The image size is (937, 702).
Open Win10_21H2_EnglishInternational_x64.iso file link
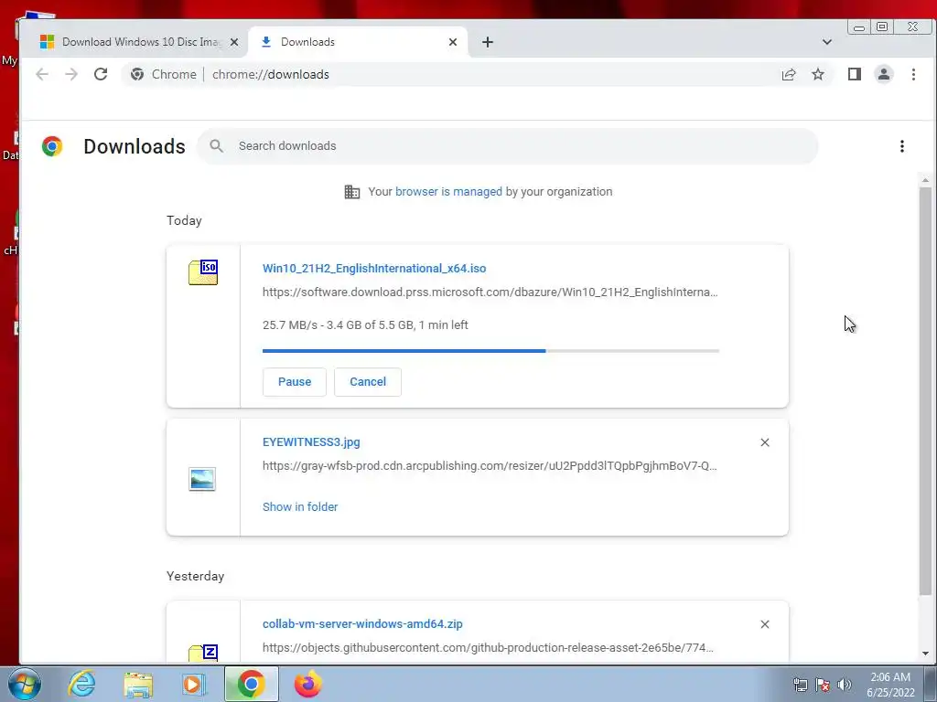coord(374,269)
